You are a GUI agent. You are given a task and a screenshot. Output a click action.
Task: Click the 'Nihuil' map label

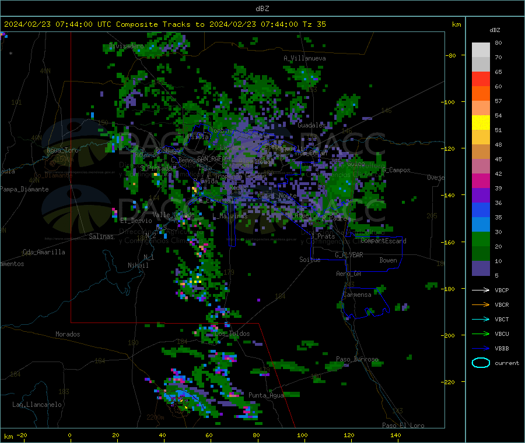pos(138,265)
